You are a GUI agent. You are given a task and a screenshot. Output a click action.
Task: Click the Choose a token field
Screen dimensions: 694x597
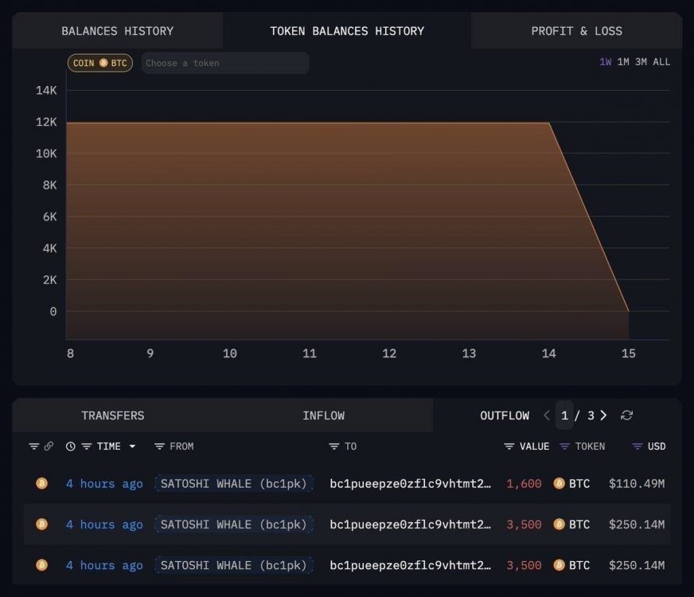[225, 63]
